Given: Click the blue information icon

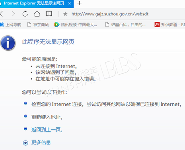Looking at the screenshot, I should (x=8, y=43).
